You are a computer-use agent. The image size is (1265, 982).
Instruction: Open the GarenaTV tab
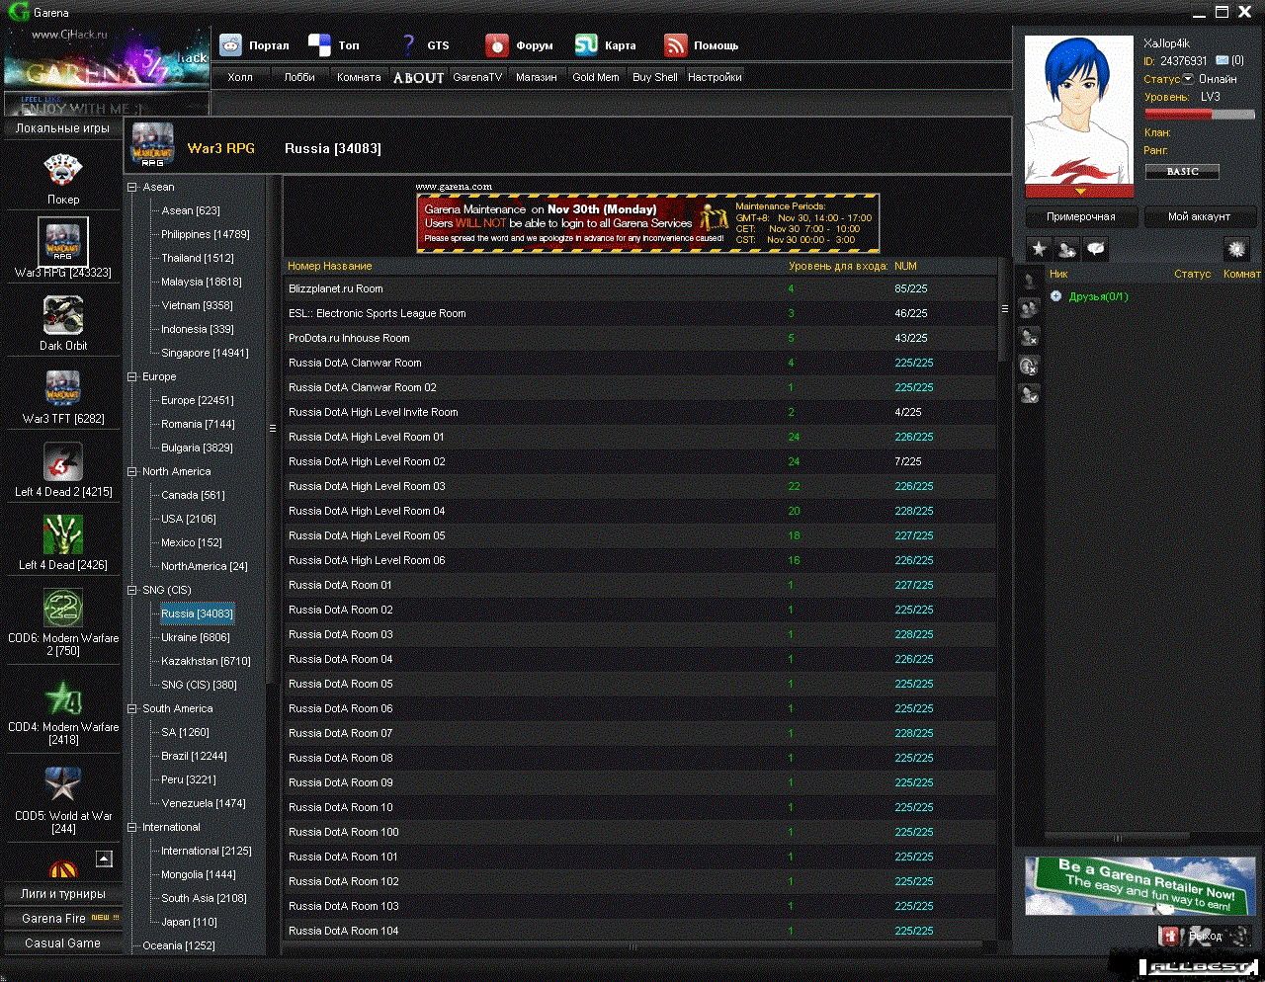pyautogui.click(x=477, y=77)
